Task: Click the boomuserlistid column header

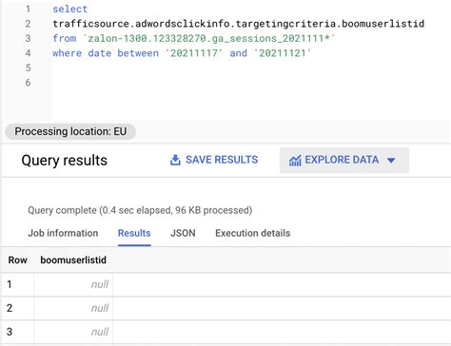Action: point(73,260)
